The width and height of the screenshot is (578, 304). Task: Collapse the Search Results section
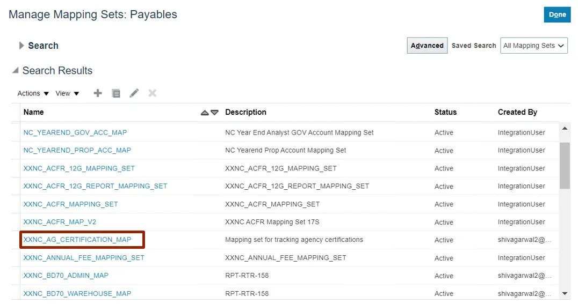(x=16, y=71)
